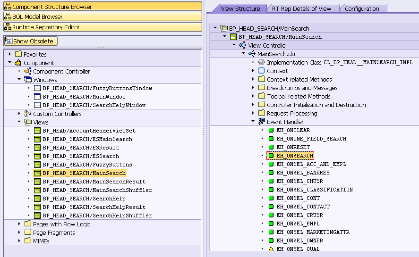Click the FuzzyButtonsWindow window icon
This screenshot has height=257, width=419.
37,88
